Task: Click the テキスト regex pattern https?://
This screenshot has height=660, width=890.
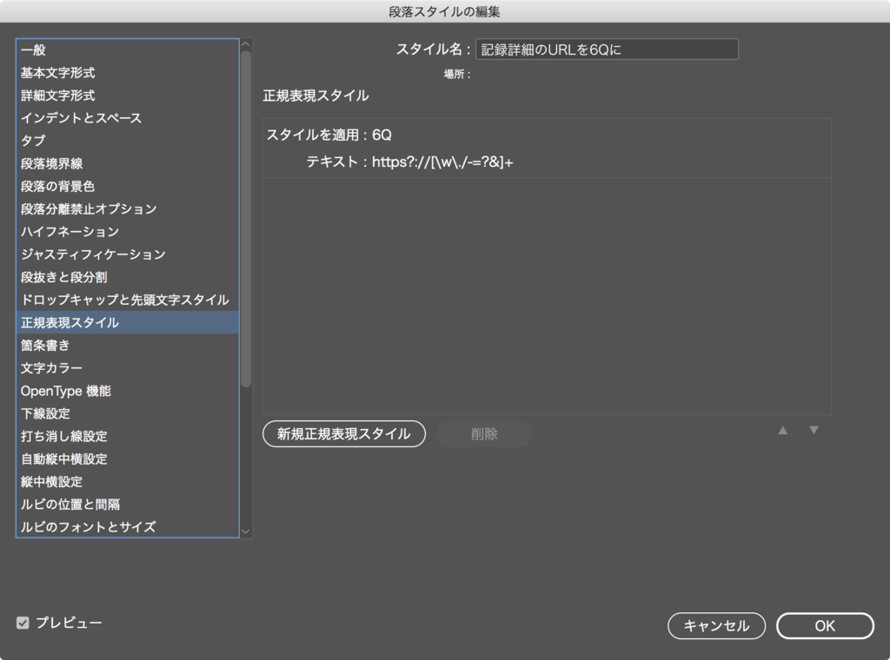Action: tap(442, 162)
